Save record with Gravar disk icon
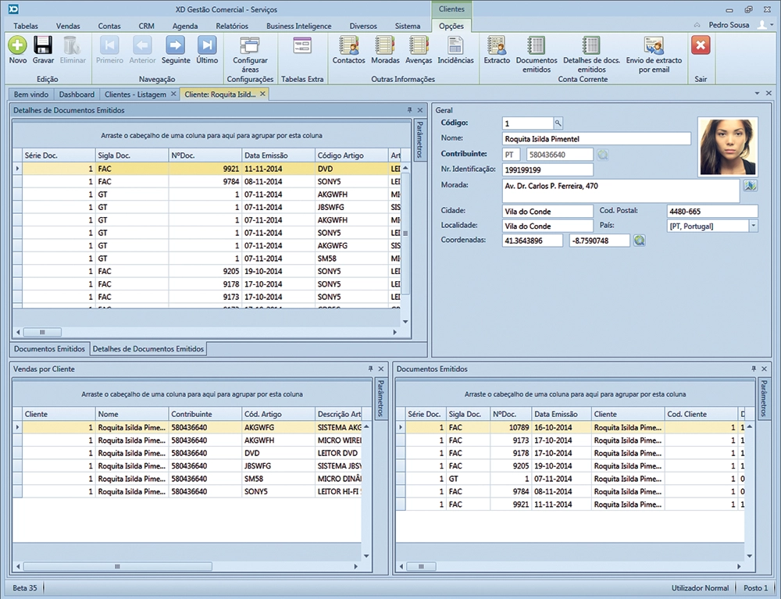The image size is (781, 599). point(43,46)
